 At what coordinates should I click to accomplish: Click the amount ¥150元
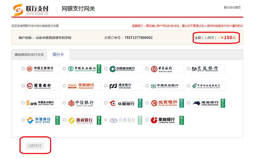pyautogui.click(x=228, y=37)
